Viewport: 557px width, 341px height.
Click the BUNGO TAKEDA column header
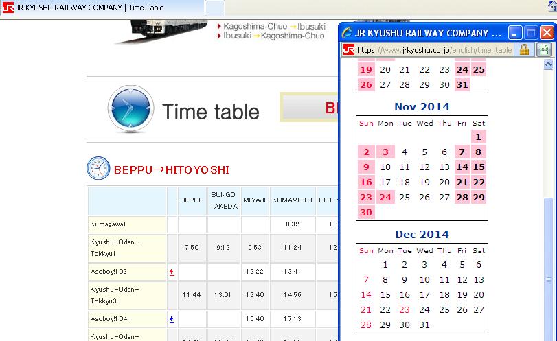point(223,200)
